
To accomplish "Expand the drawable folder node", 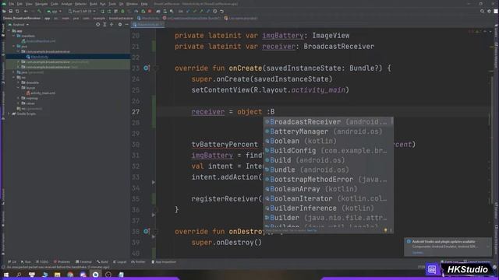I will (19, 82).
